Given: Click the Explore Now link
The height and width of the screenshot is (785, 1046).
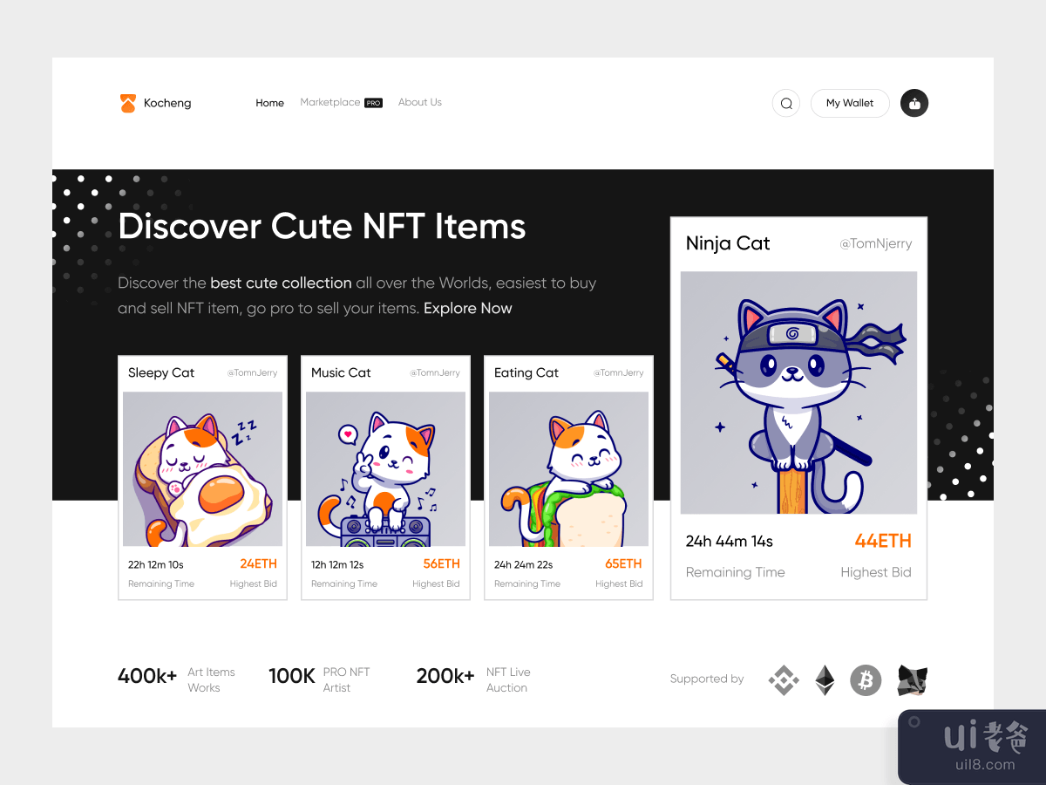Looking at the screenshot, I should pos(467,308).
